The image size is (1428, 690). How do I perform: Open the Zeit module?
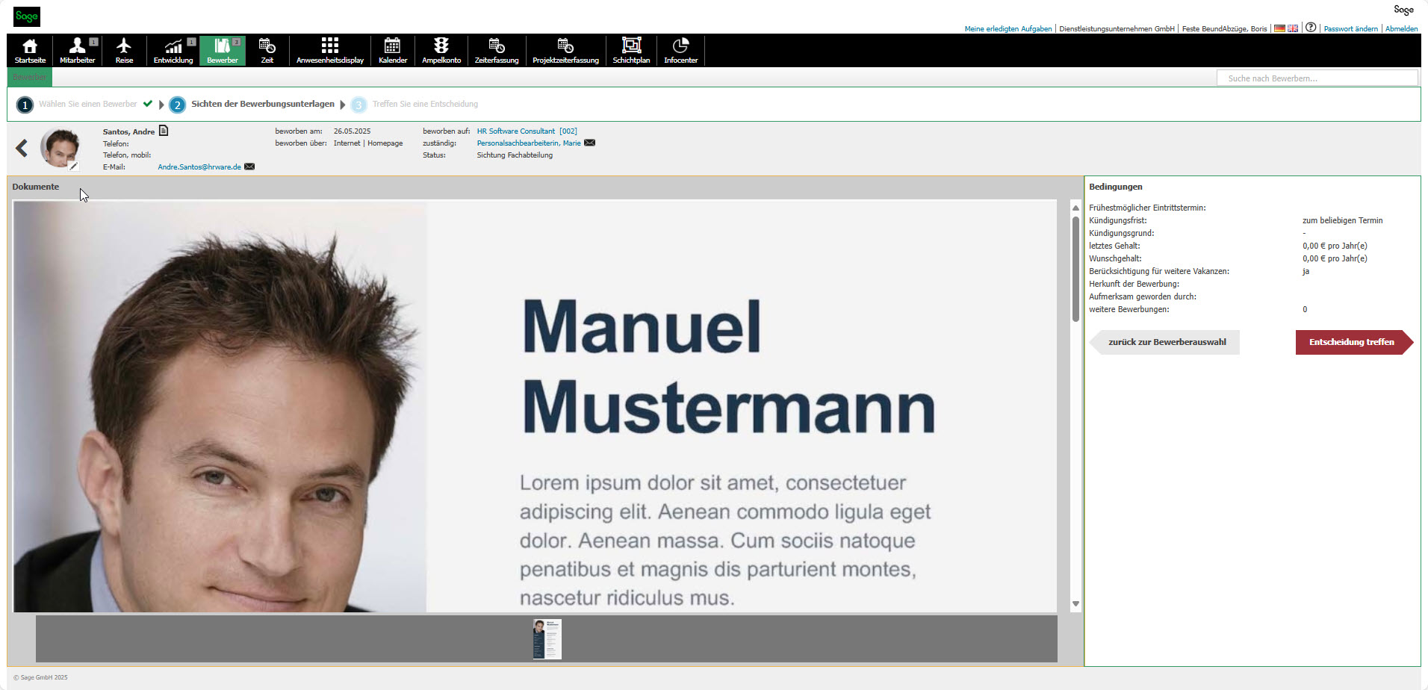tap(267, 50)
